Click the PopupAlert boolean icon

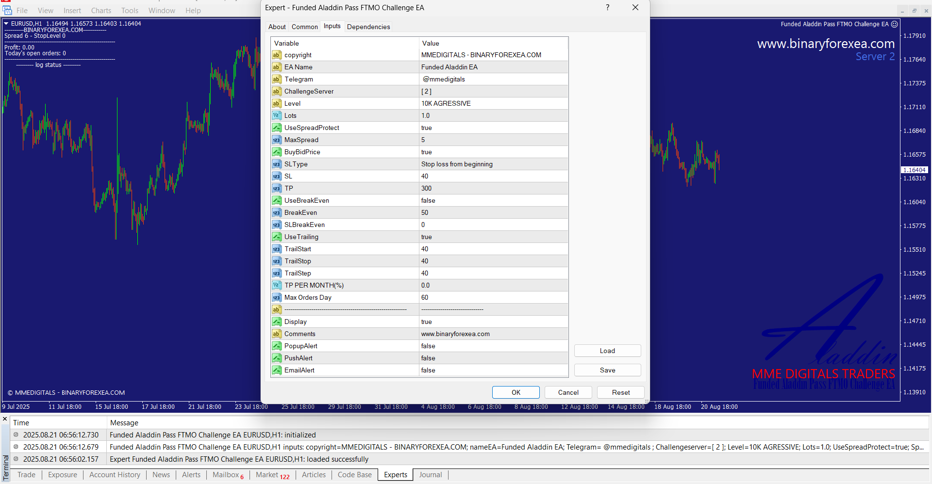[x=277, y=346]
